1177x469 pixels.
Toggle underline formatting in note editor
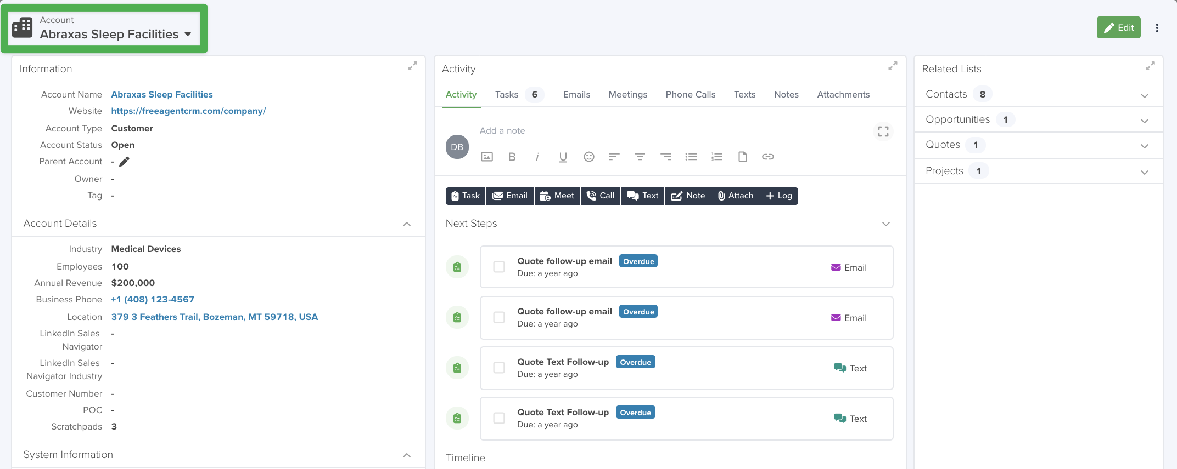point(563,157)
